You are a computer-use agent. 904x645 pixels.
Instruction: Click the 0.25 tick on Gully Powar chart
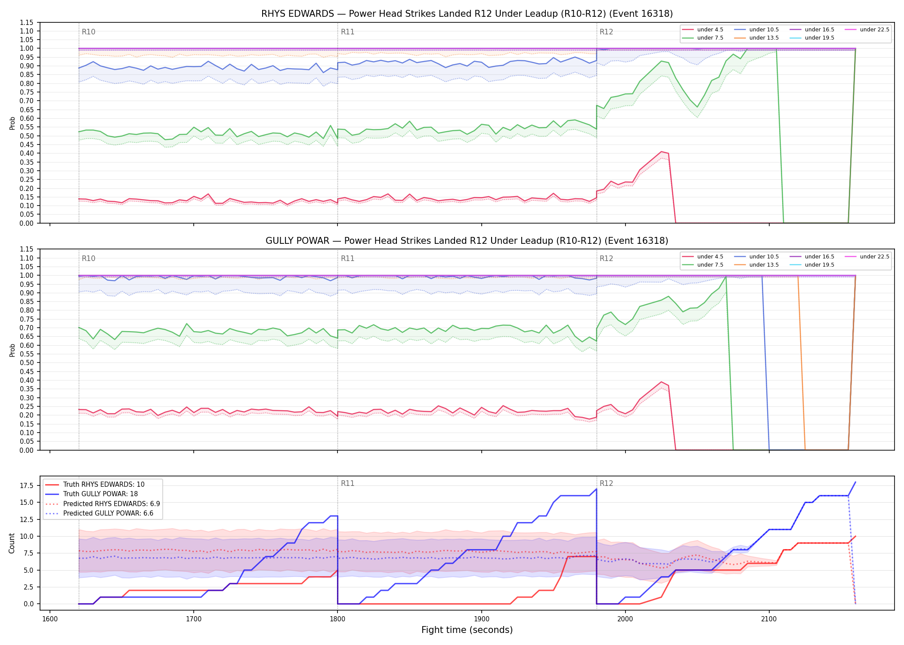pyautogui.click(x=27, y=407)
